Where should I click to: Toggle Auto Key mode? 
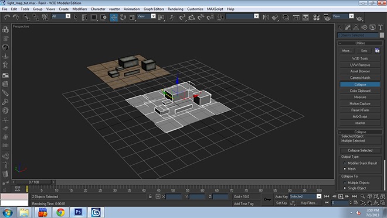point(281,196)
